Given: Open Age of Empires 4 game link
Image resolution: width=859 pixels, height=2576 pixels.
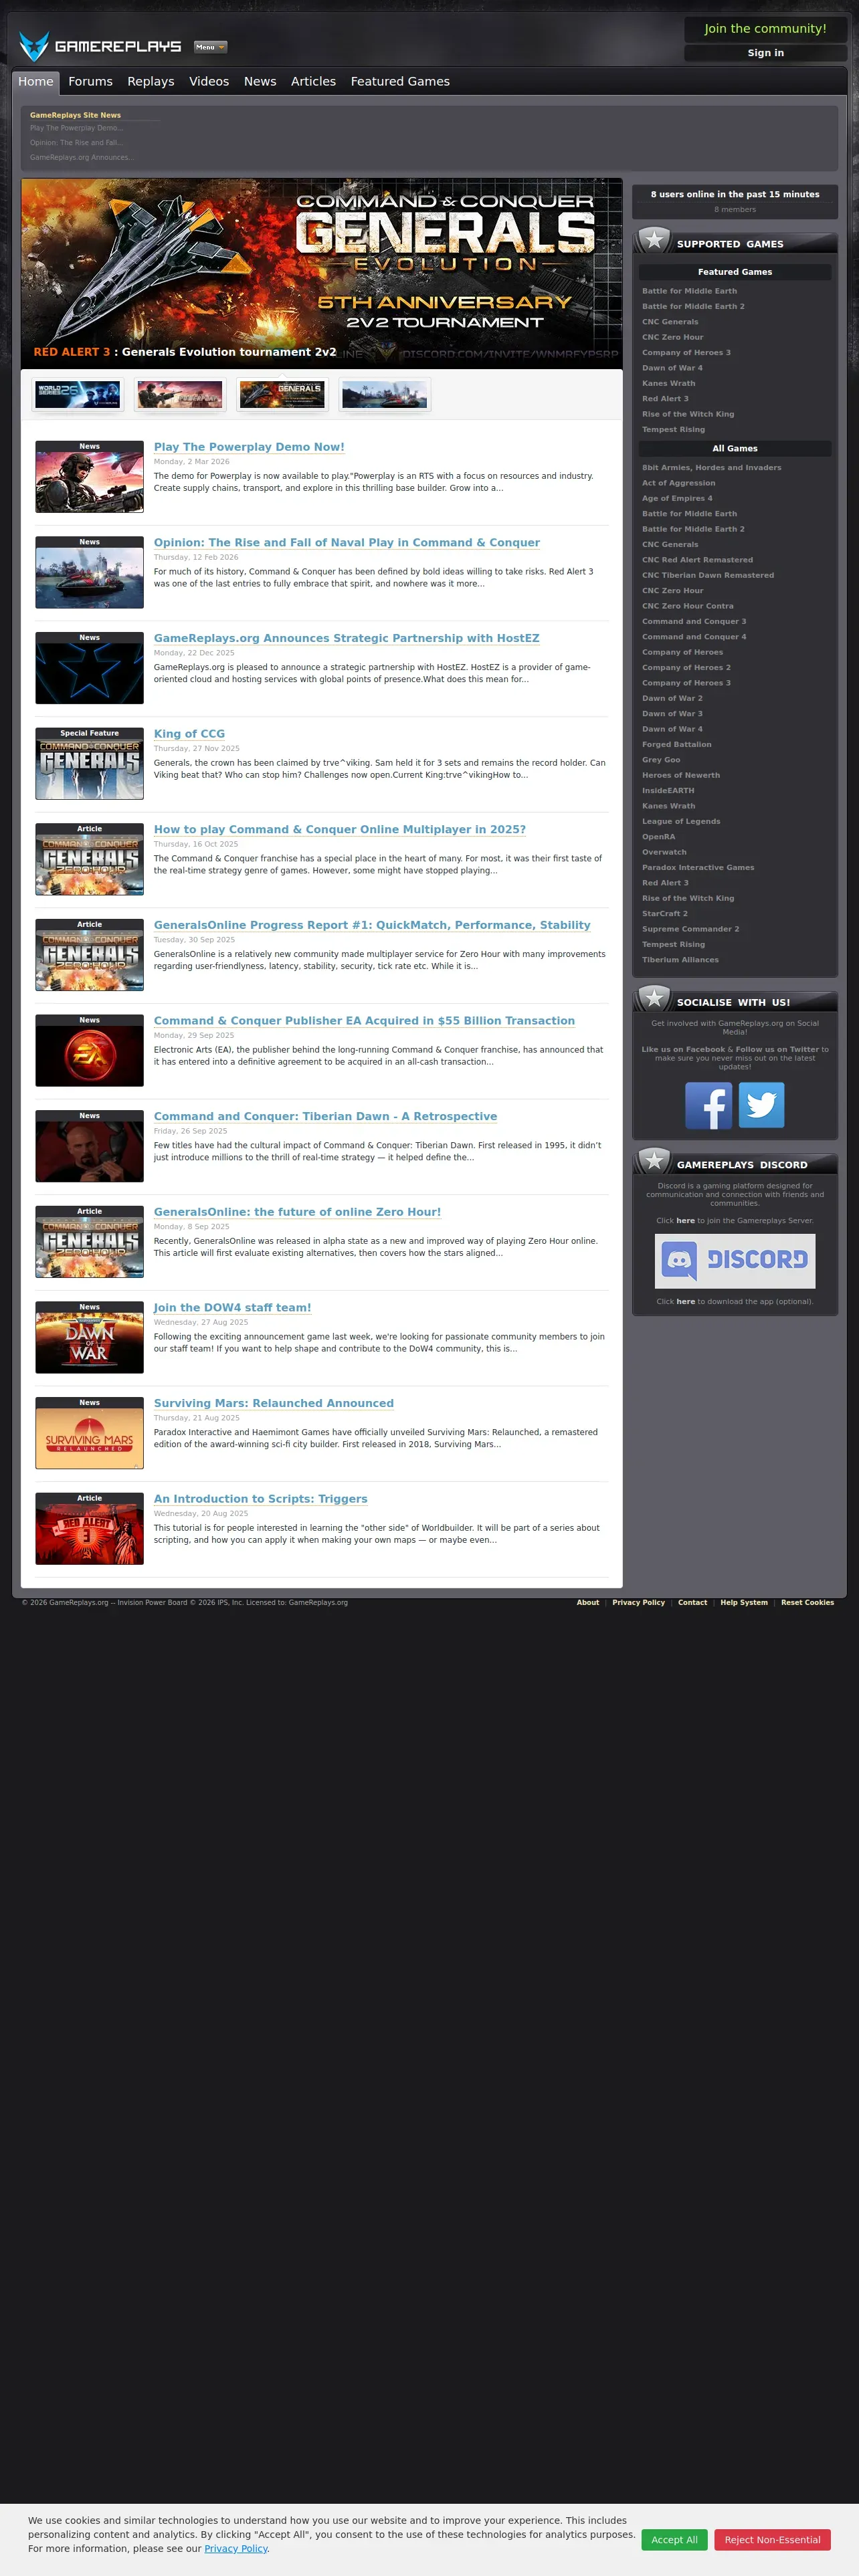Looking at the screenshot, I should pyautogui.click(x=677, y=498).
